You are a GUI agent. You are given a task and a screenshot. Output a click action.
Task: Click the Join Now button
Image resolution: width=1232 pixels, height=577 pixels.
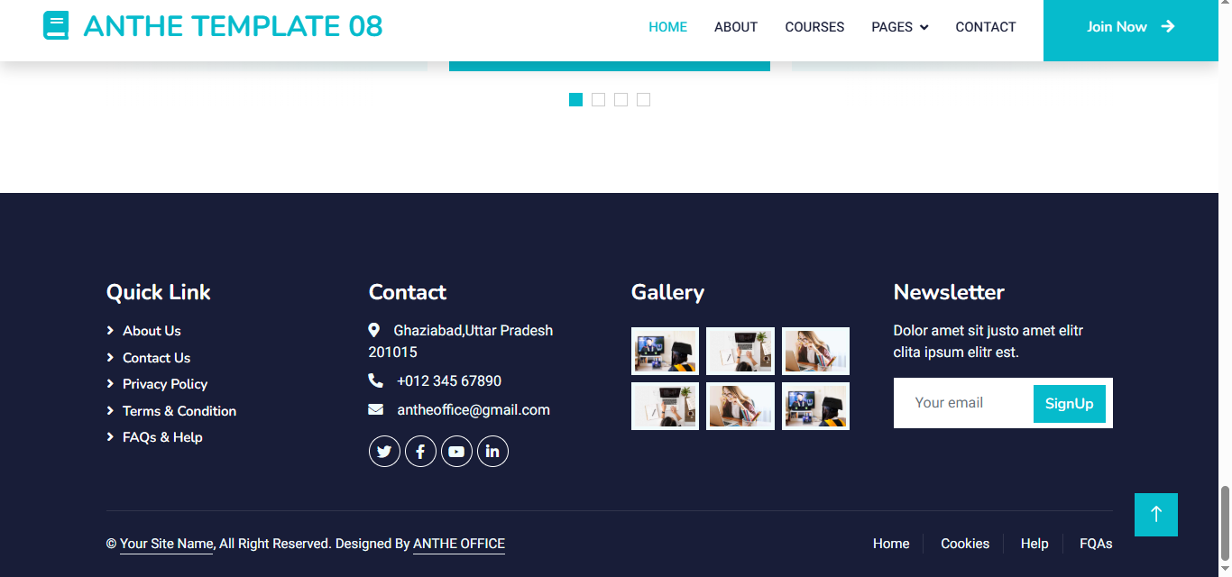point(1129,27)
